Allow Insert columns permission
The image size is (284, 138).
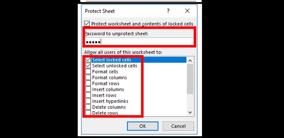88,89
